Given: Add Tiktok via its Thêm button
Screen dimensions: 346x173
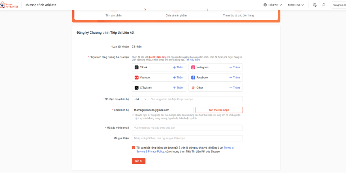Looking at the screenshot, I should pos(178,67).
